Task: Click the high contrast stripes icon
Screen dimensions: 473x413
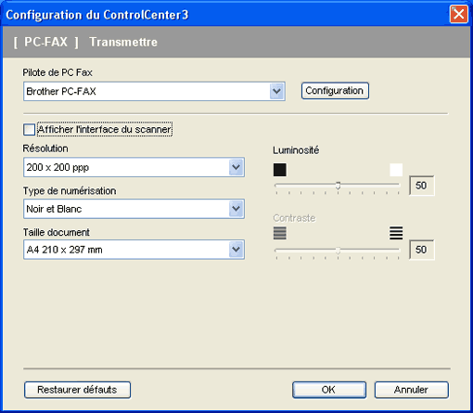Action: [396, 233]
